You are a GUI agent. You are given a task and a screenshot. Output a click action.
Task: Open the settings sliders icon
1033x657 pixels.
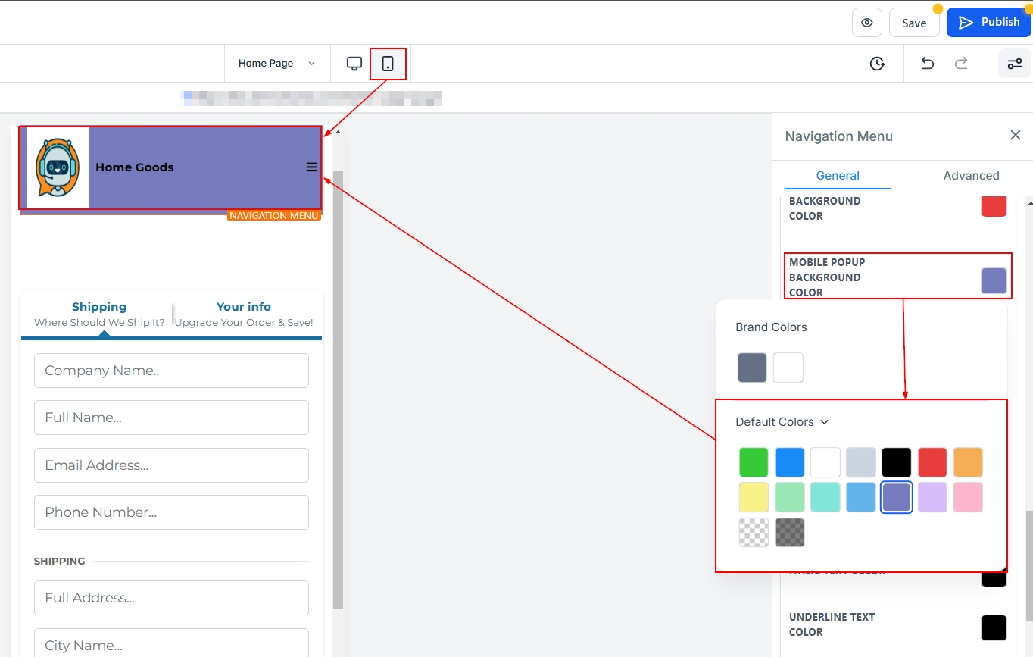pyautogui.click(x=1014, y=64)
